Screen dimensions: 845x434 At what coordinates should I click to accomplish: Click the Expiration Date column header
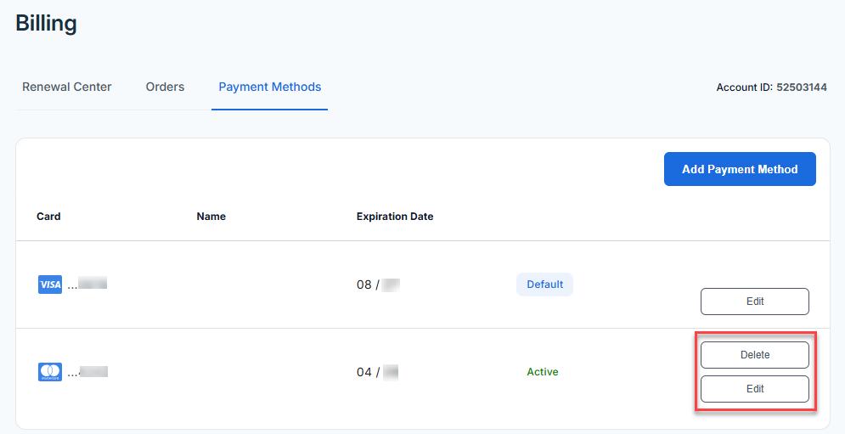click(395, 217)
